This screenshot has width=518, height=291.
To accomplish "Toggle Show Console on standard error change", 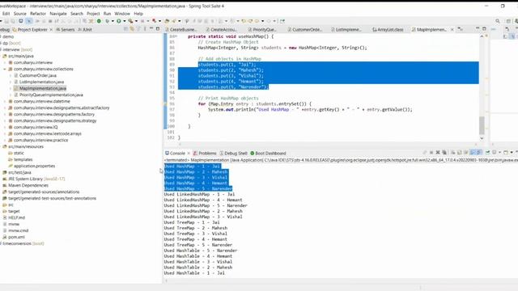I will pyautogui.click(x=478, y=153).
